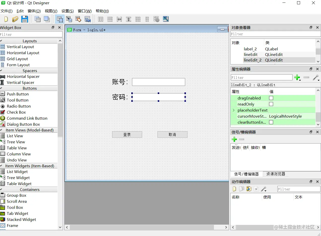Click the Adjust Size toolbar icon
321x236 pixels.
(166, 19)
